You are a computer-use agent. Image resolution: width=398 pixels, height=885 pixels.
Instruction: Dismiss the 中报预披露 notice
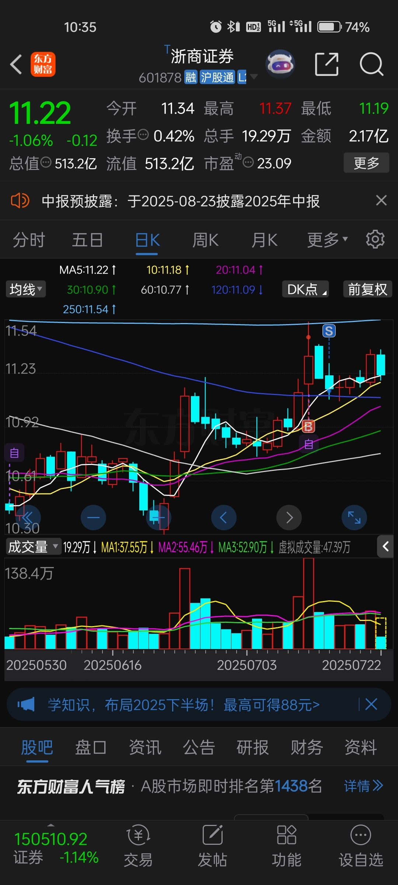(x=381, y=201)
